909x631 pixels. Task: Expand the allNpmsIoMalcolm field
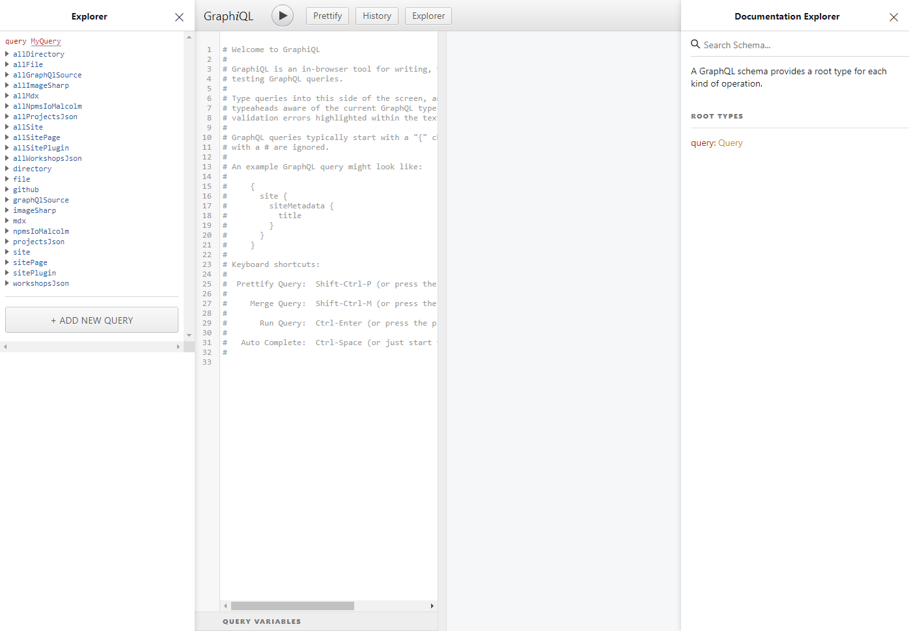[x=43, y=106]
